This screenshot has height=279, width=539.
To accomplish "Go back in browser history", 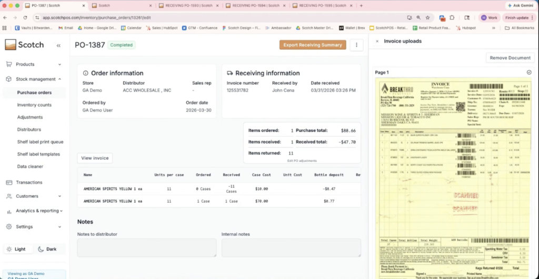I will click(x=5, y=17).
